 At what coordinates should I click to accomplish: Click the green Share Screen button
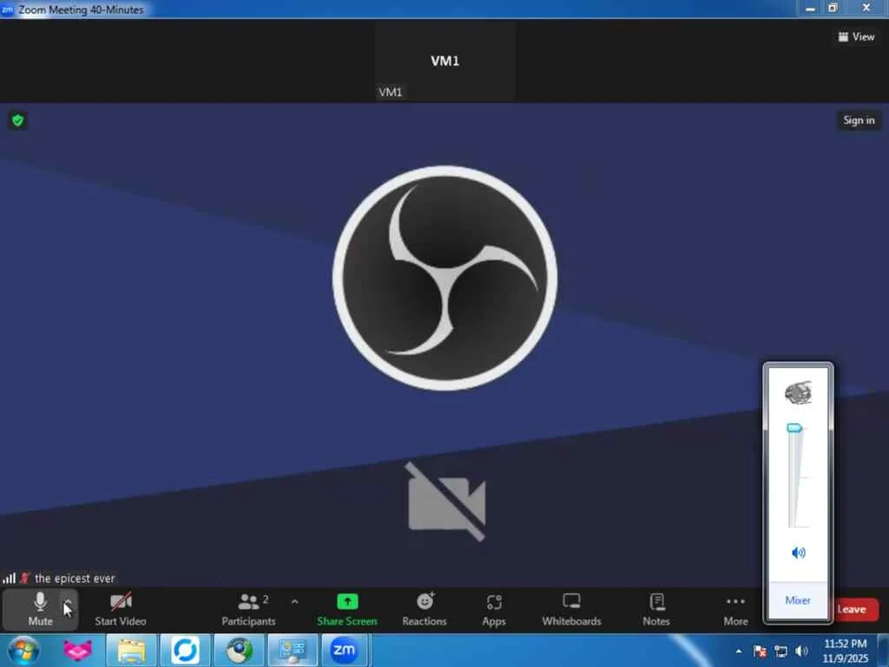(347, 610)
